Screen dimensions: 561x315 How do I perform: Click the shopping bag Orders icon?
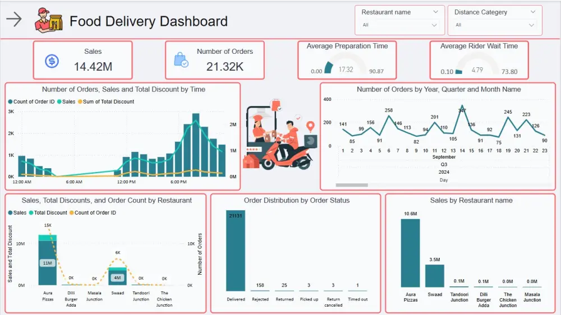tap(181, 60)
